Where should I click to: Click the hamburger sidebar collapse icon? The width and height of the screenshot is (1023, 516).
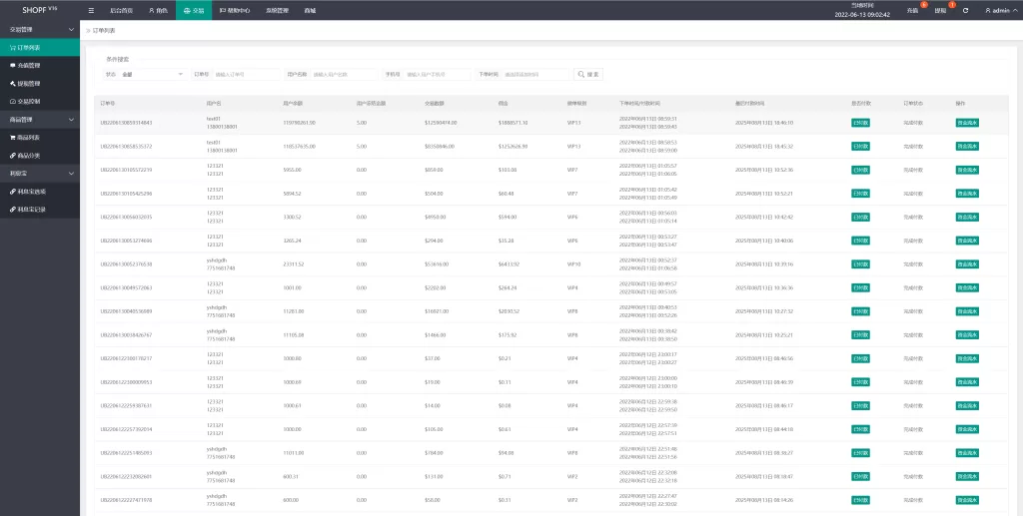[x=92, y=10]
